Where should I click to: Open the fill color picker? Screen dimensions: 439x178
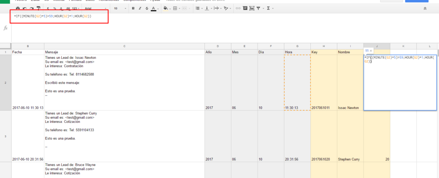[166, 9]
